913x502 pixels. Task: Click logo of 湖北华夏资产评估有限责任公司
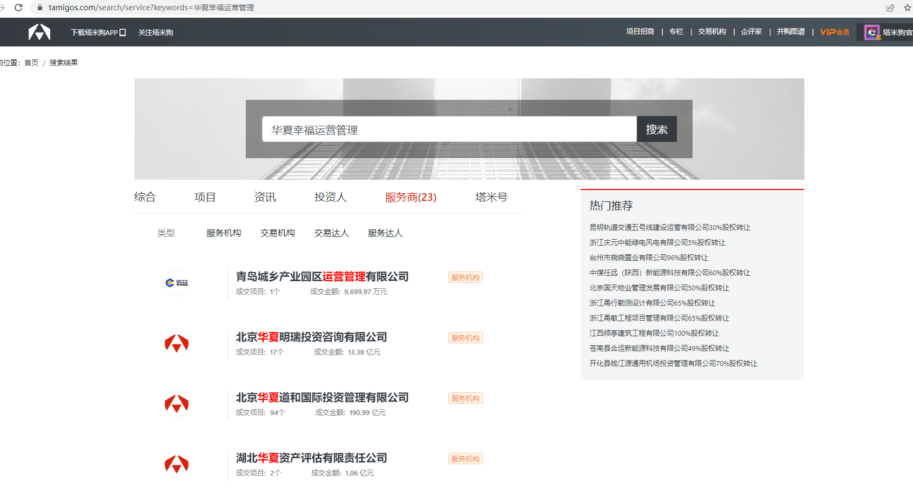(x=177, y=464)
